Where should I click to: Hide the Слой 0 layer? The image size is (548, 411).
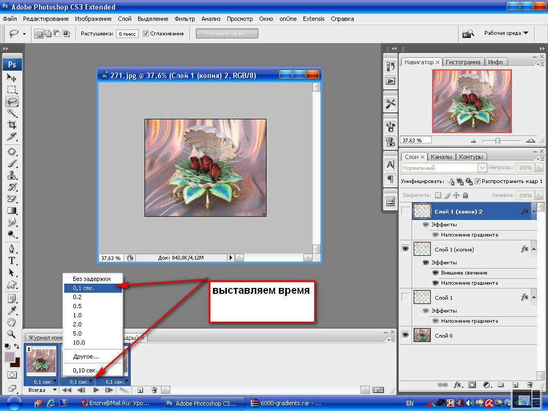[406, 335]
